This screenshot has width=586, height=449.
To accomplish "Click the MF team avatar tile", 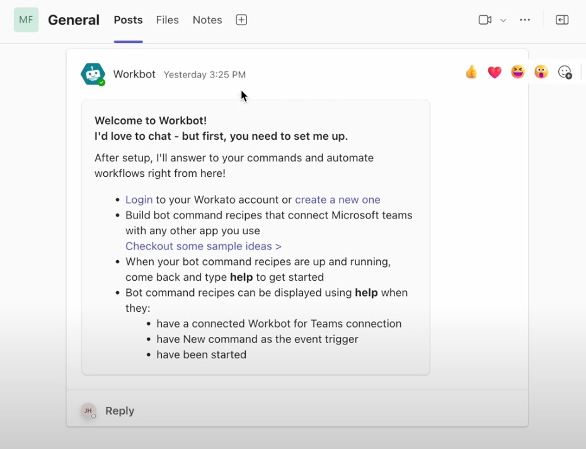I will pyautogui.click(x=26, y=20).
